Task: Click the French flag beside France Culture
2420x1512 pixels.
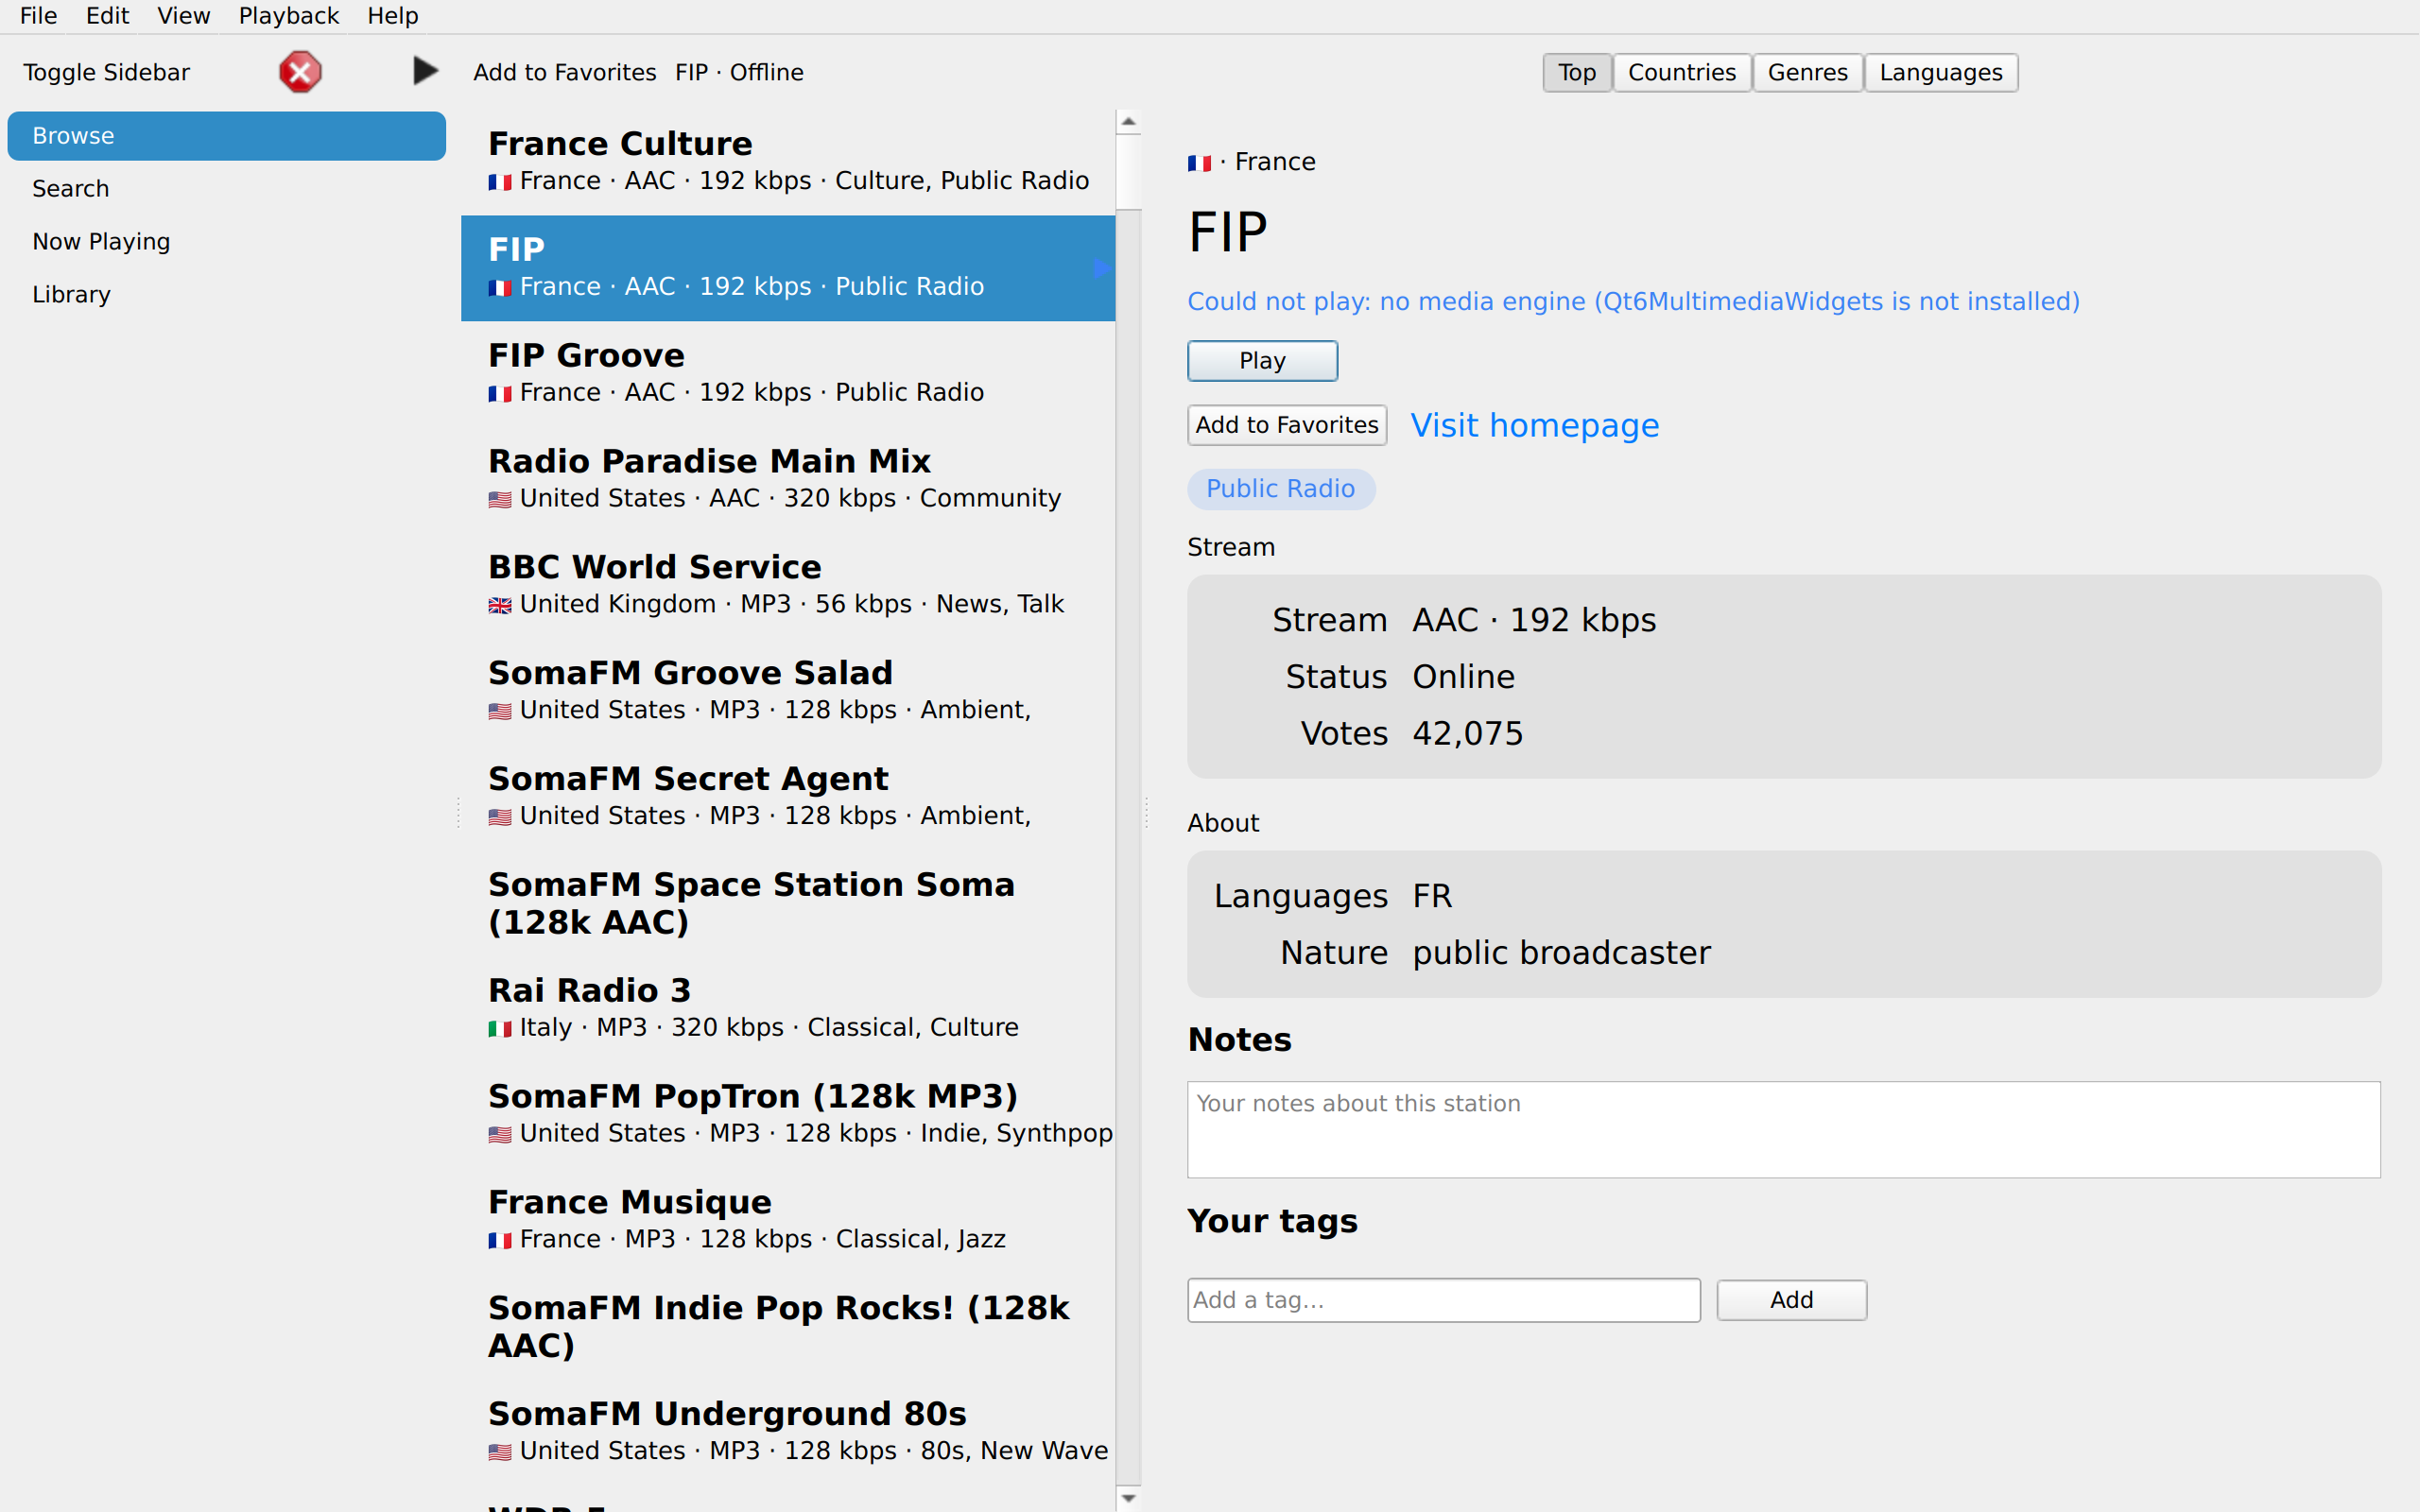Action: 500,182
